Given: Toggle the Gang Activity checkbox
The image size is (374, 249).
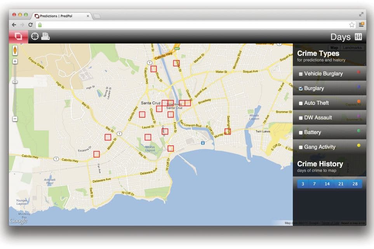Looking at the screenshot, I should (x=301, y=147).
